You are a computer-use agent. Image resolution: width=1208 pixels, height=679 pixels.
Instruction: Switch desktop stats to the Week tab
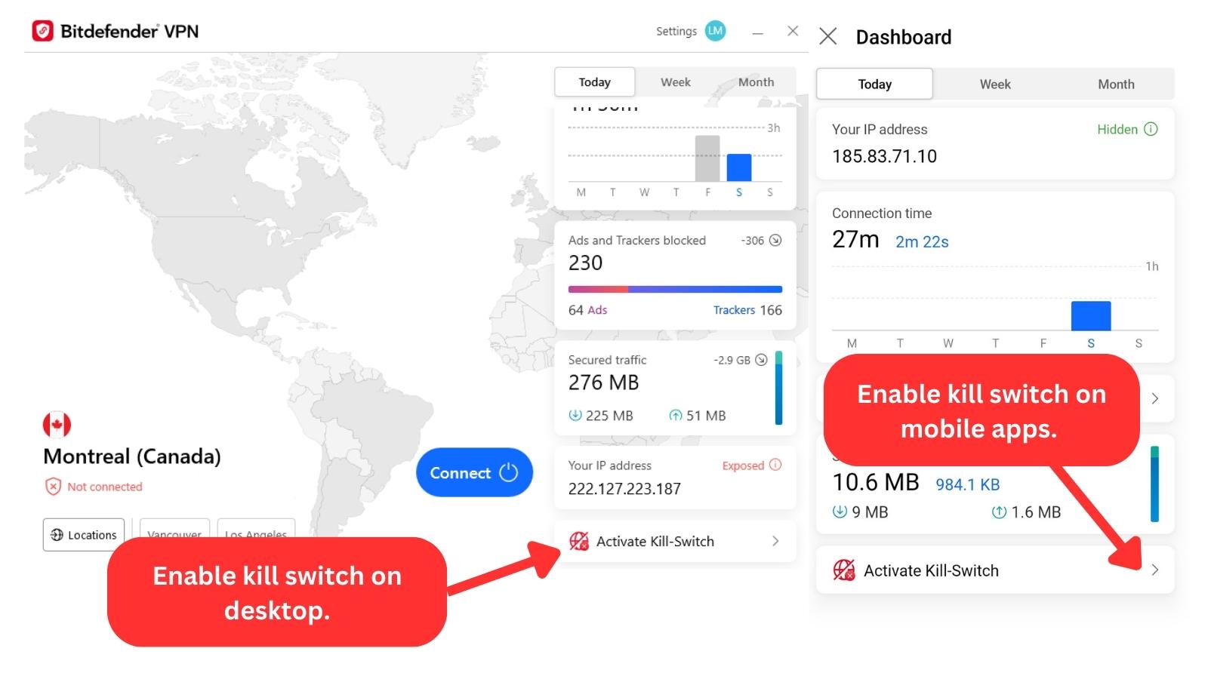675,82
